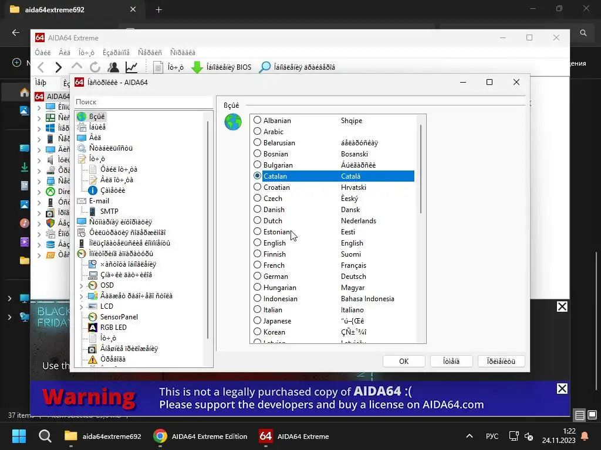Viewport: 601px width, 450px height.
Task: Expand the Windows logo node in main tree
Action: [39, 128]
